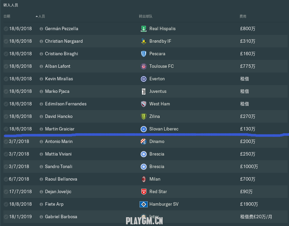Sort by the 费用 column header

243,16
